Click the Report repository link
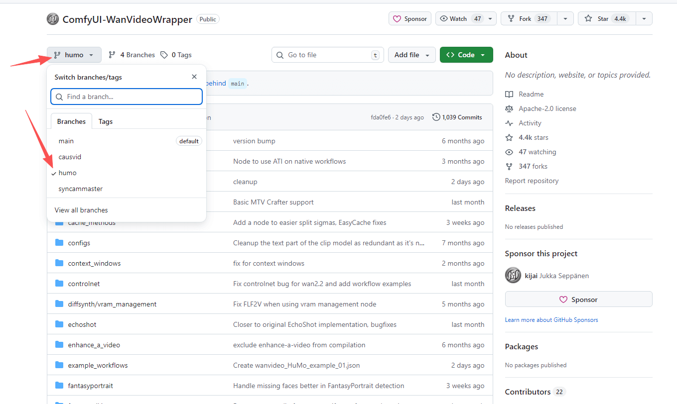Viewport: 677px width, 404px height. (x=532, y=181)
